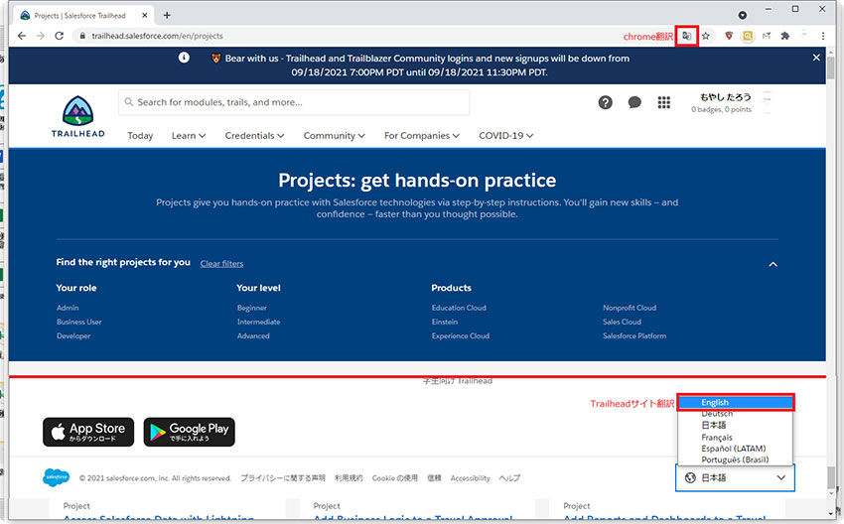The image size is (844, 524).
Task: Select Deutsch in language list
Action: pyautogui.click(x=735, y=414)
